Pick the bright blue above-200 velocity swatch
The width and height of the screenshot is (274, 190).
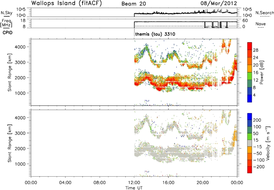click(250, 117)
